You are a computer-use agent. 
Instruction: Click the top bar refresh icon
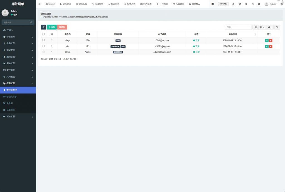click(x=240, y=4)
